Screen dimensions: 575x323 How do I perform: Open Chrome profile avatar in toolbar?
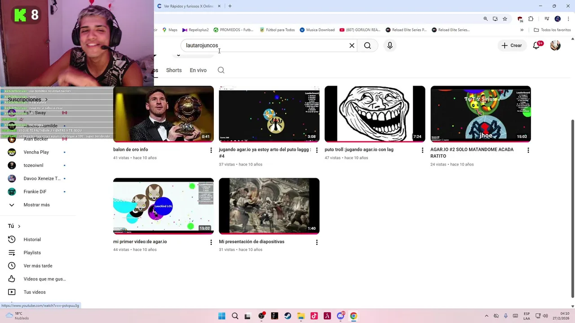point(557,19)
